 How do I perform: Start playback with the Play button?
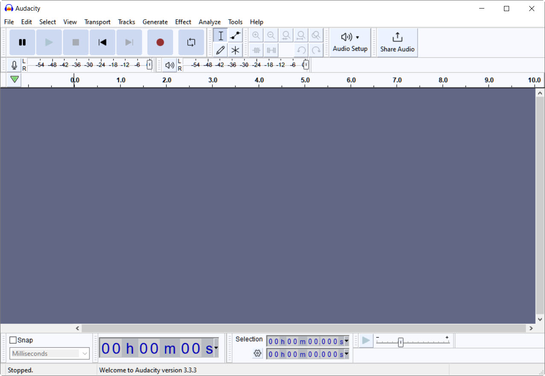coord(49,42)
